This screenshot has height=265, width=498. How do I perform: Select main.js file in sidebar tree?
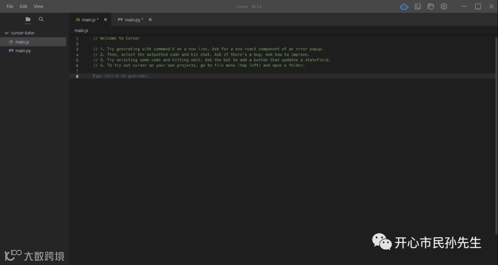coord(33,42)
